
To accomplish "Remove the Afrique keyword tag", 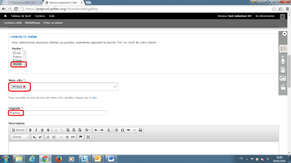I will click(24, 87).
